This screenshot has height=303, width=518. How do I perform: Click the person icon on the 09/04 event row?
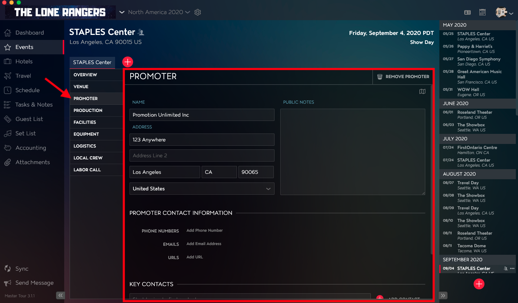coord(506,268)
